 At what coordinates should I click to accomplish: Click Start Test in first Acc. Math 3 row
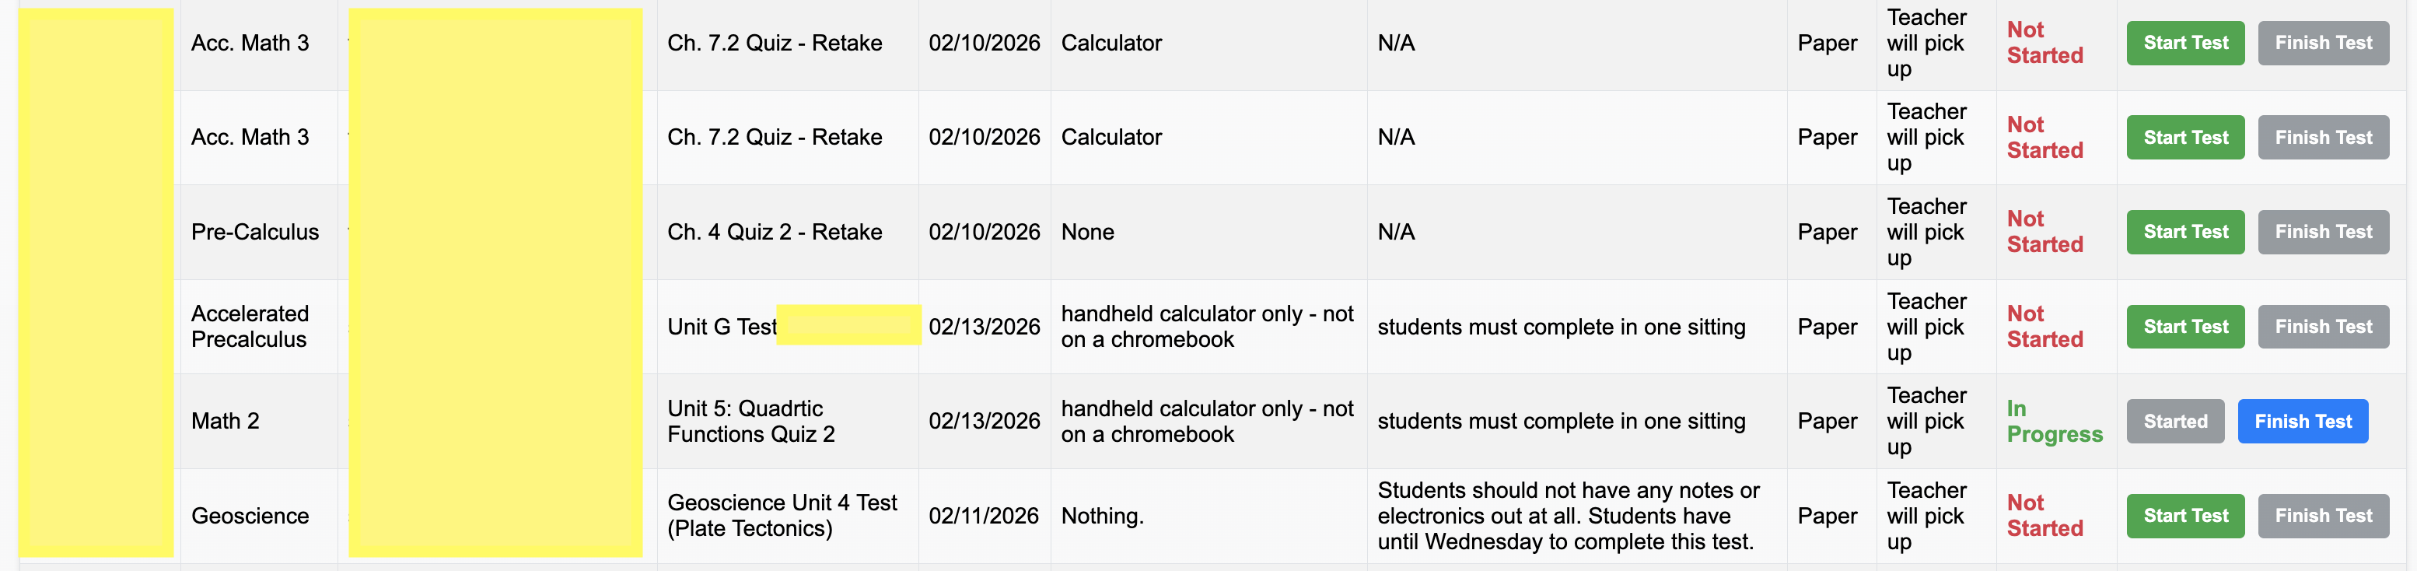(2184, 44)
